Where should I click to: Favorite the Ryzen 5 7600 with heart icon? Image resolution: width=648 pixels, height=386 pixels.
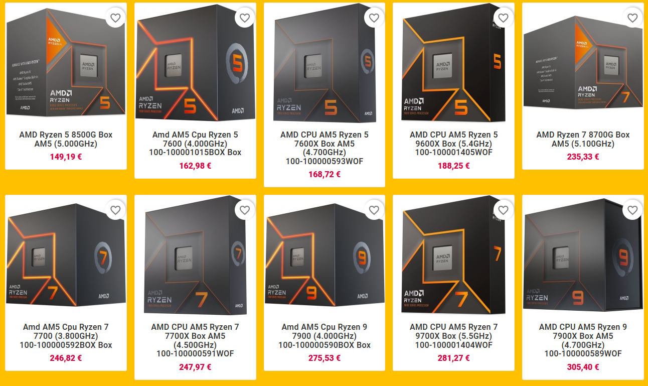click(245, 18)
